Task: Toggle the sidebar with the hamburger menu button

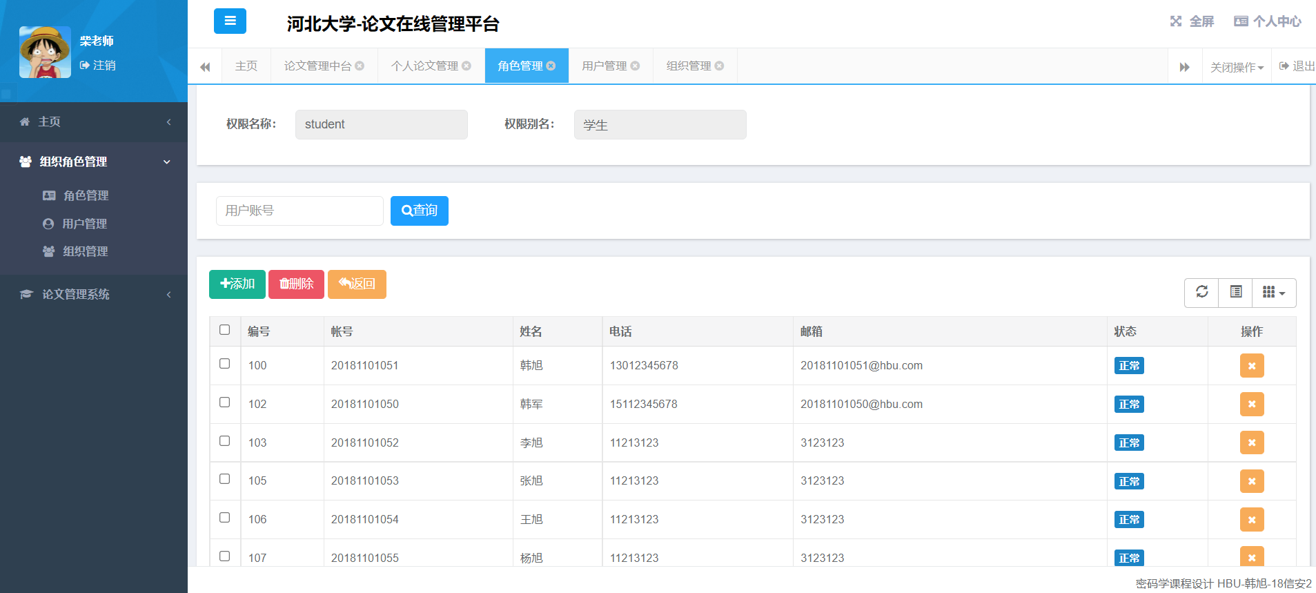Action: (230, 21)
